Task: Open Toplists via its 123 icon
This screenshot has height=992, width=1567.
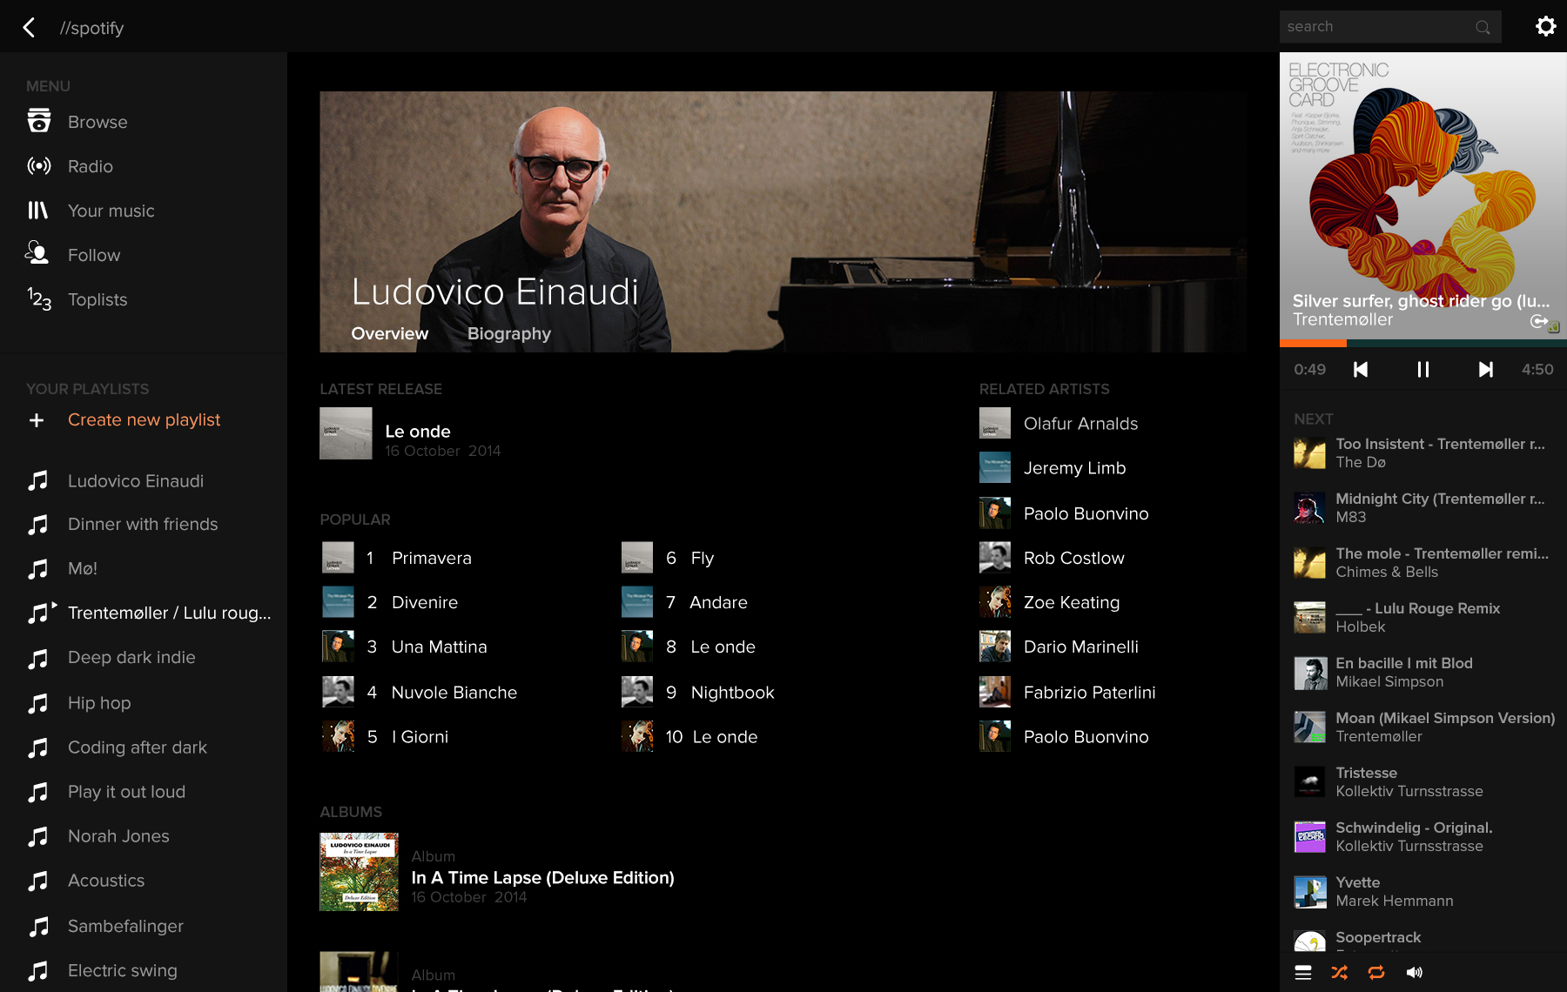Action: click(x=39, y=298)
